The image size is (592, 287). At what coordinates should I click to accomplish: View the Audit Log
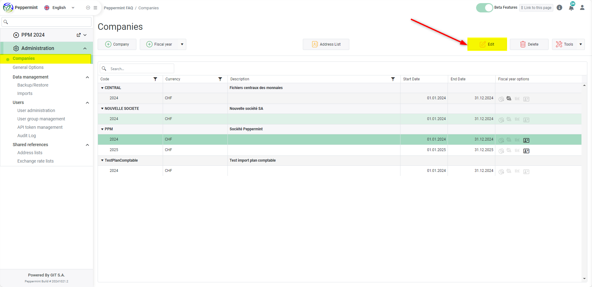[27, 136]
